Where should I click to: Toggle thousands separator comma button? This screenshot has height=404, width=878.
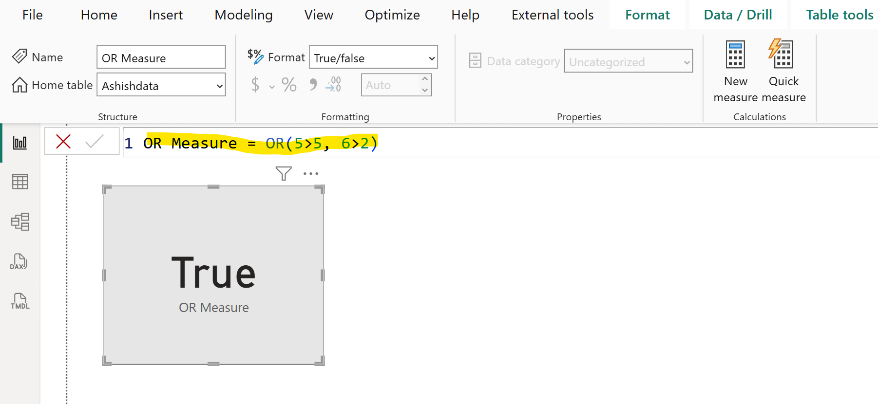click(313, 85)
